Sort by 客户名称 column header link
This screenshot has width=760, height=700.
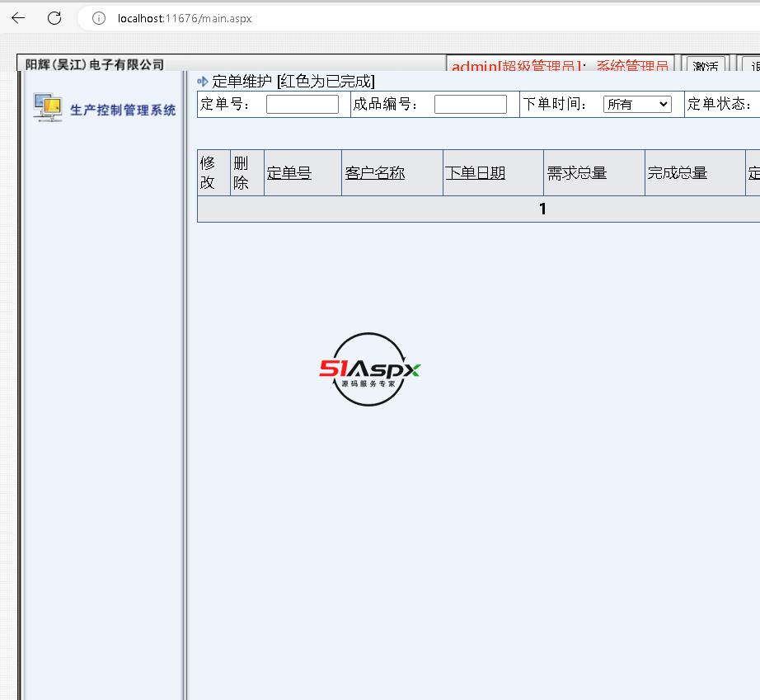375,172
